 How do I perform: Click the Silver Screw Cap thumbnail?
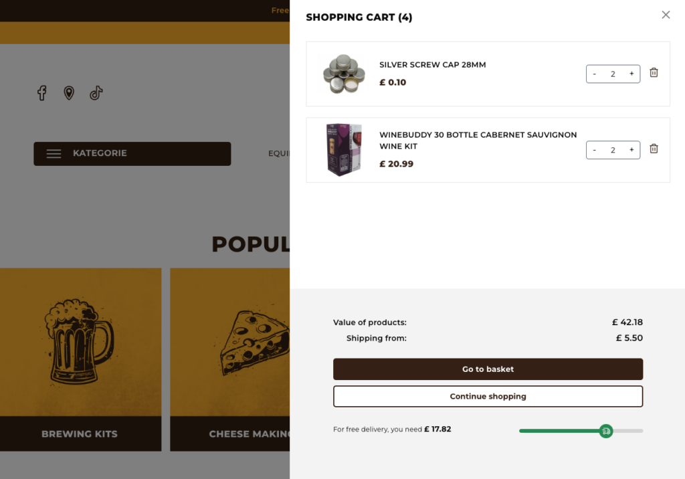(x=344, y=74)
